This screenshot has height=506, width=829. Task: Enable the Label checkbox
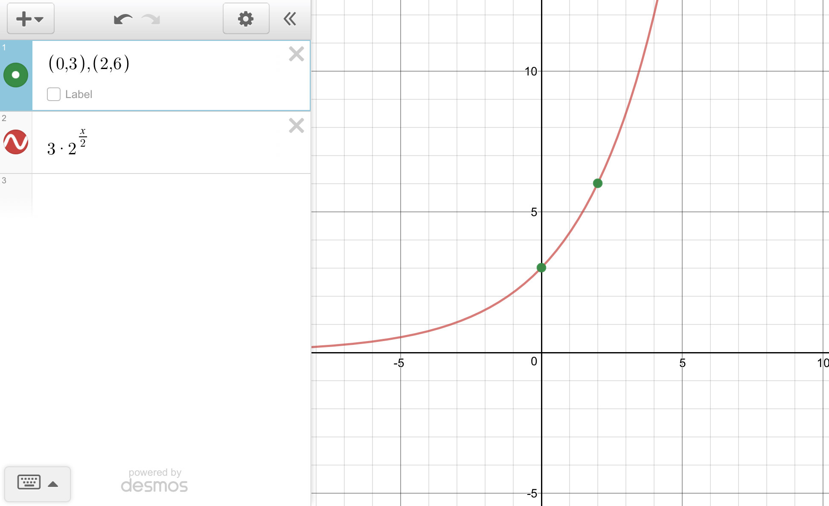pyautogui.click(x=54, y=94)
